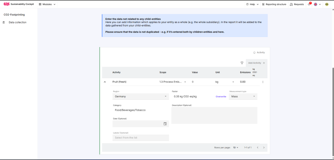Go to next table page
This screenshot has height=160, width=334.
pos(264,148)
